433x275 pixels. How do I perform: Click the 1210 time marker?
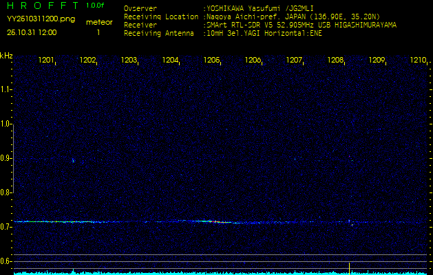click(x=418, y=60)
